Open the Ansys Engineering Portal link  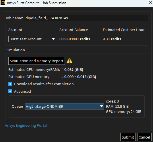pos(26,126)
